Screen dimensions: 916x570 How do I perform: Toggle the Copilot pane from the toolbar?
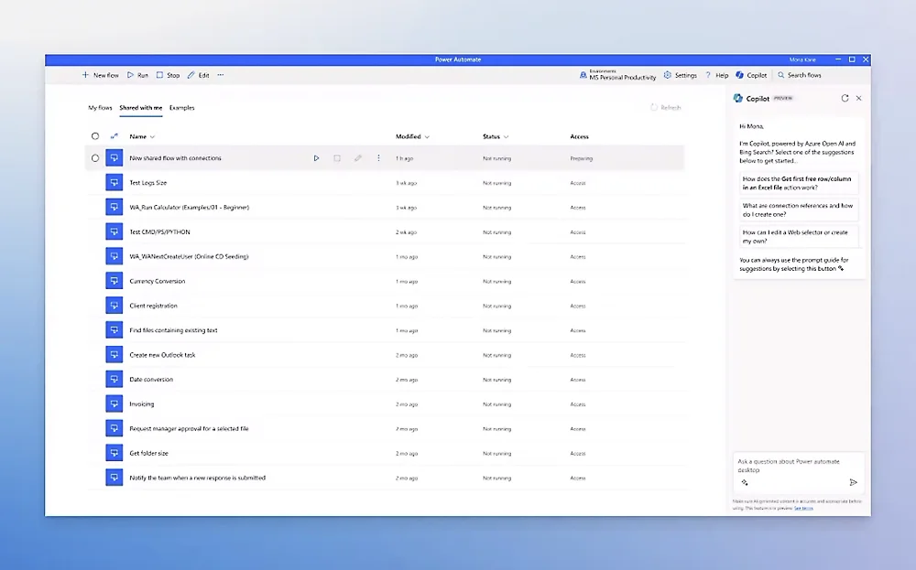tap(751, 75)
